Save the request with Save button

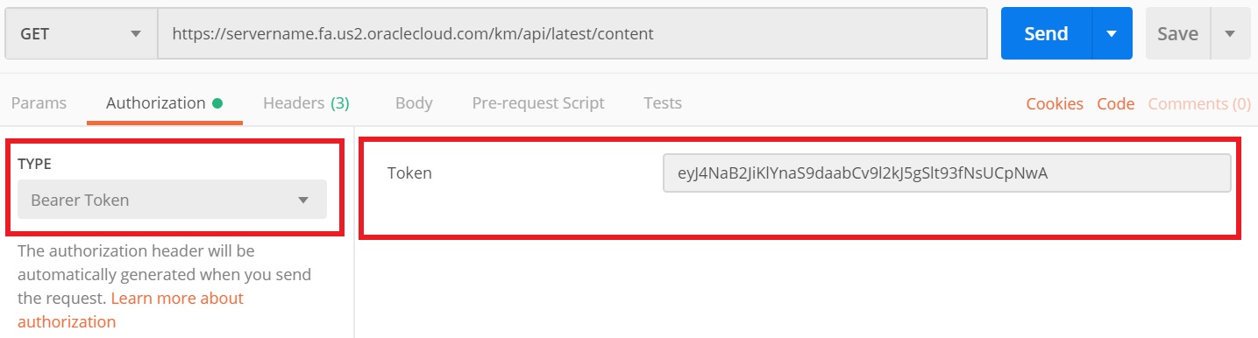1177,34
